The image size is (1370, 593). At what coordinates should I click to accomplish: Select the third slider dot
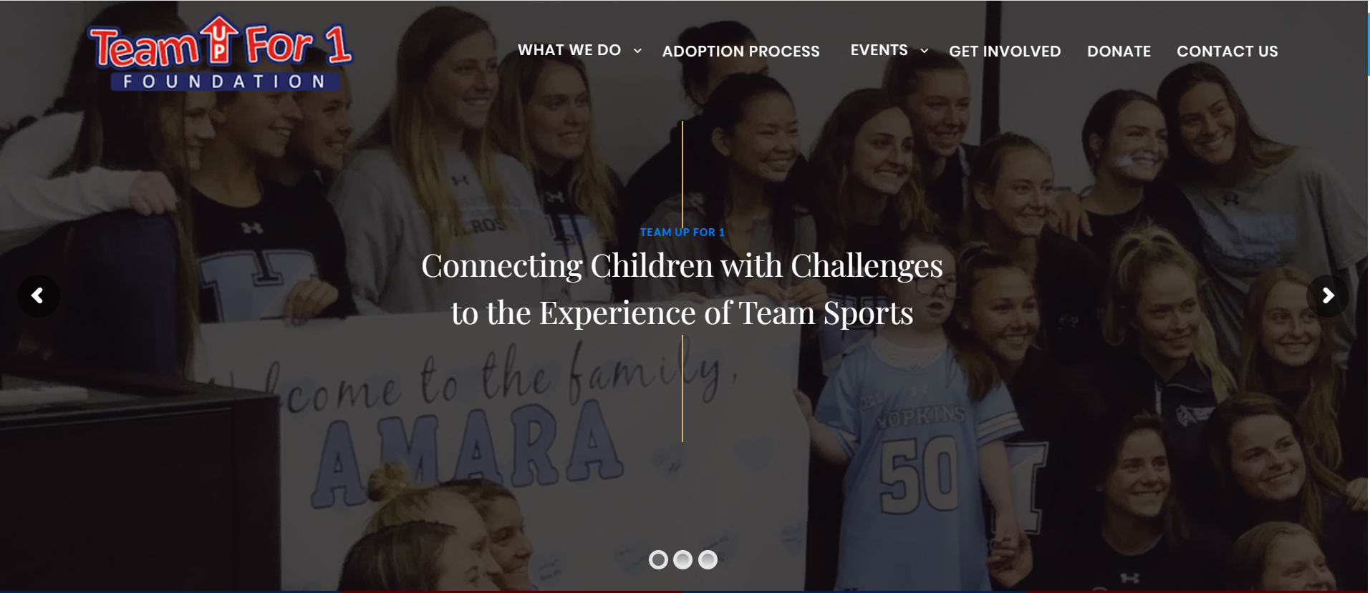tap(708, 559)
